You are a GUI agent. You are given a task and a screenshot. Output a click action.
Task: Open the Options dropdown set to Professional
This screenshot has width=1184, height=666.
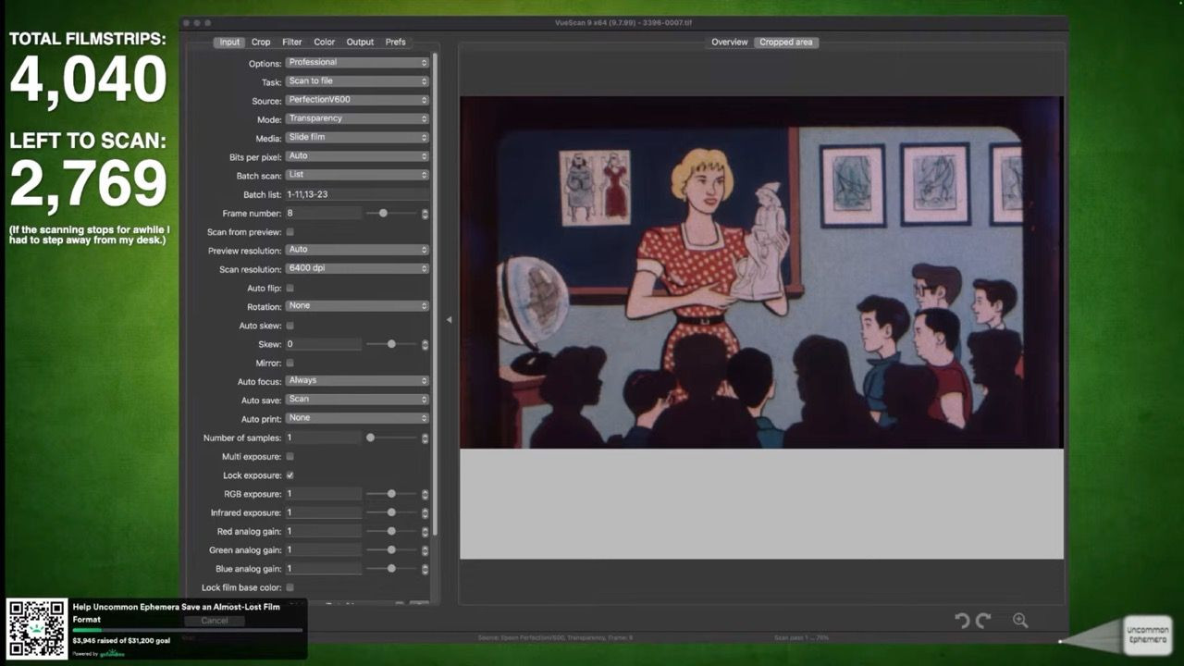click(357, 63)
